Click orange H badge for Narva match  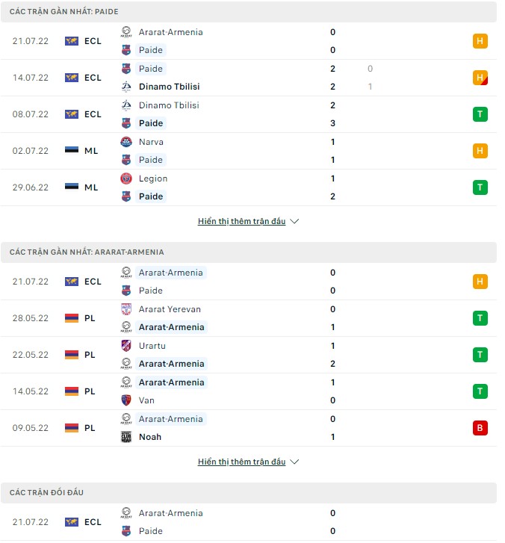(480, 151)
